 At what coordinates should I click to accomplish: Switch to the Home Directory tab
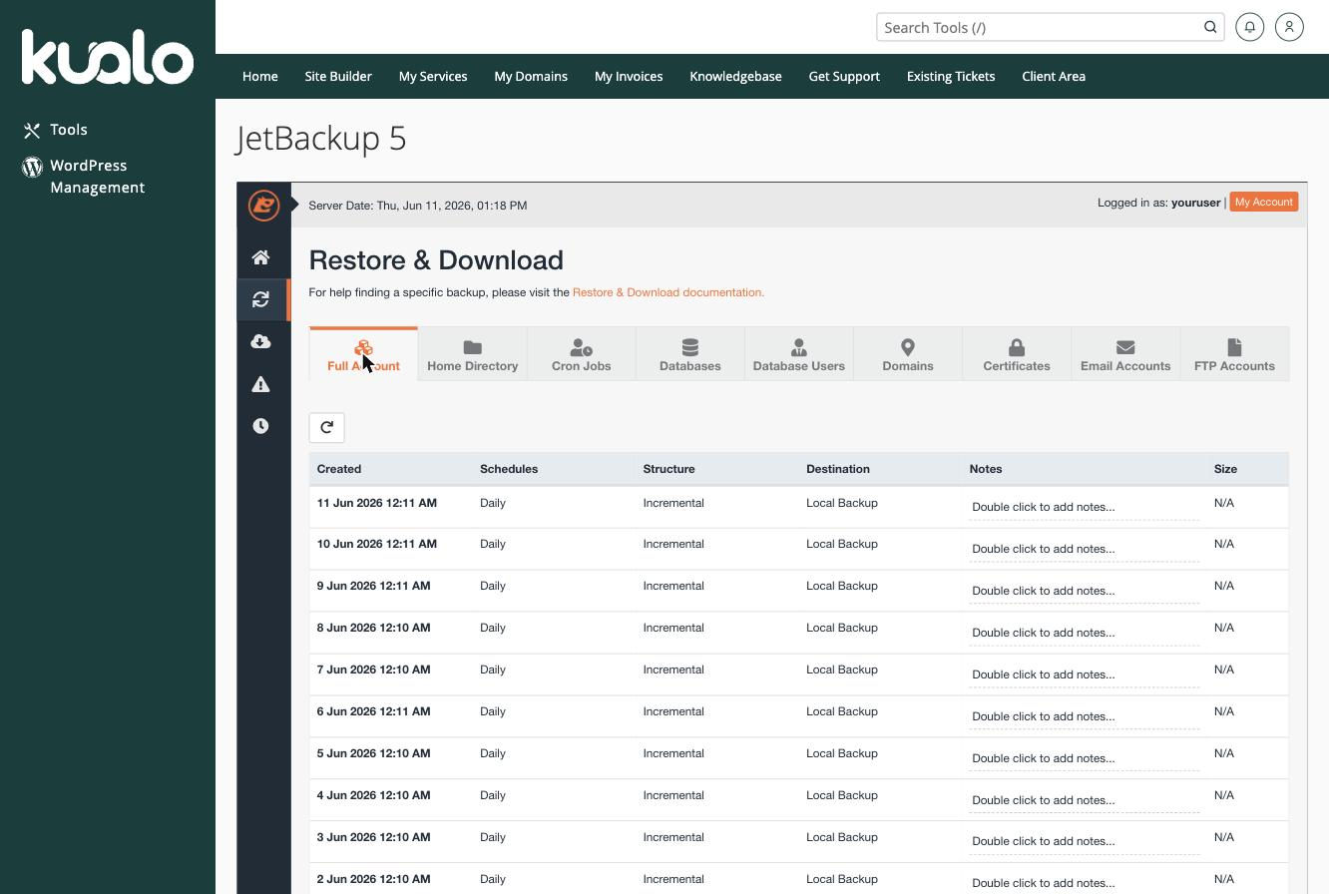[472, 354]
